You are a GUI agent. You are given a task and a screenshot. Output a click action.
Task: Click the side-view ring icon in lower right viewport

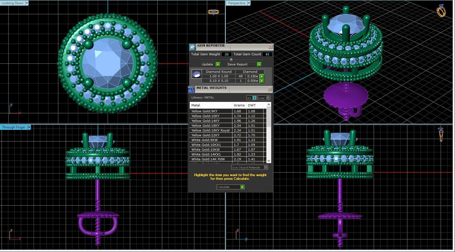click(x=441, y=134)
